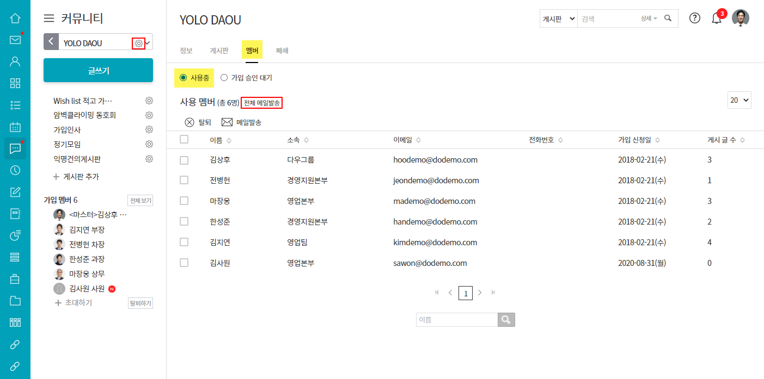Viewport: 764px width, 379px height.
Task: Select the 가입 승인 대기 radio button
Action: pos(224,78)
